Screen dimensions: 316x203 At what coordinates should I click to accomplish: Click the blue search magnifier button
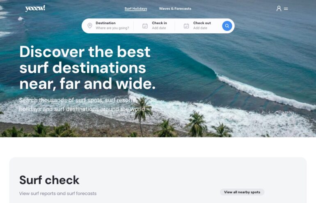coord(227,26)
